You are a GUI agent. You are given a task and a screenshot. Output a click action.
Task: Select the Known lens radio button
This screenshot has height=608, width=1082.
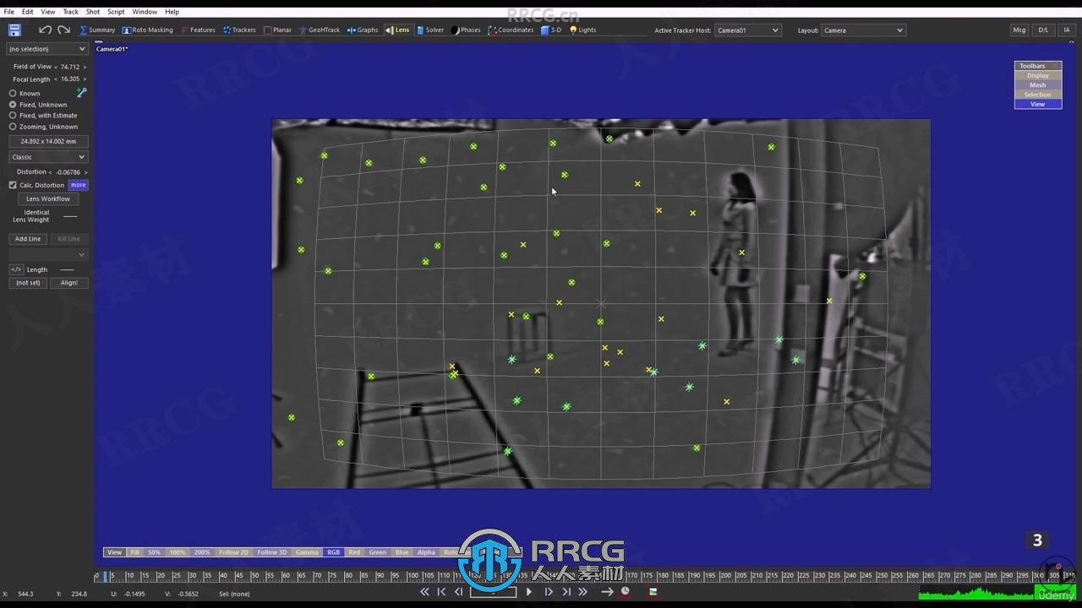pyautogui.click(x=13, y=94)
